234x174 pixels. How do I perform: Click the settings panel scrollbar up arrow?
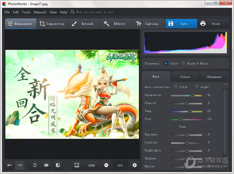tap(225, 86)
